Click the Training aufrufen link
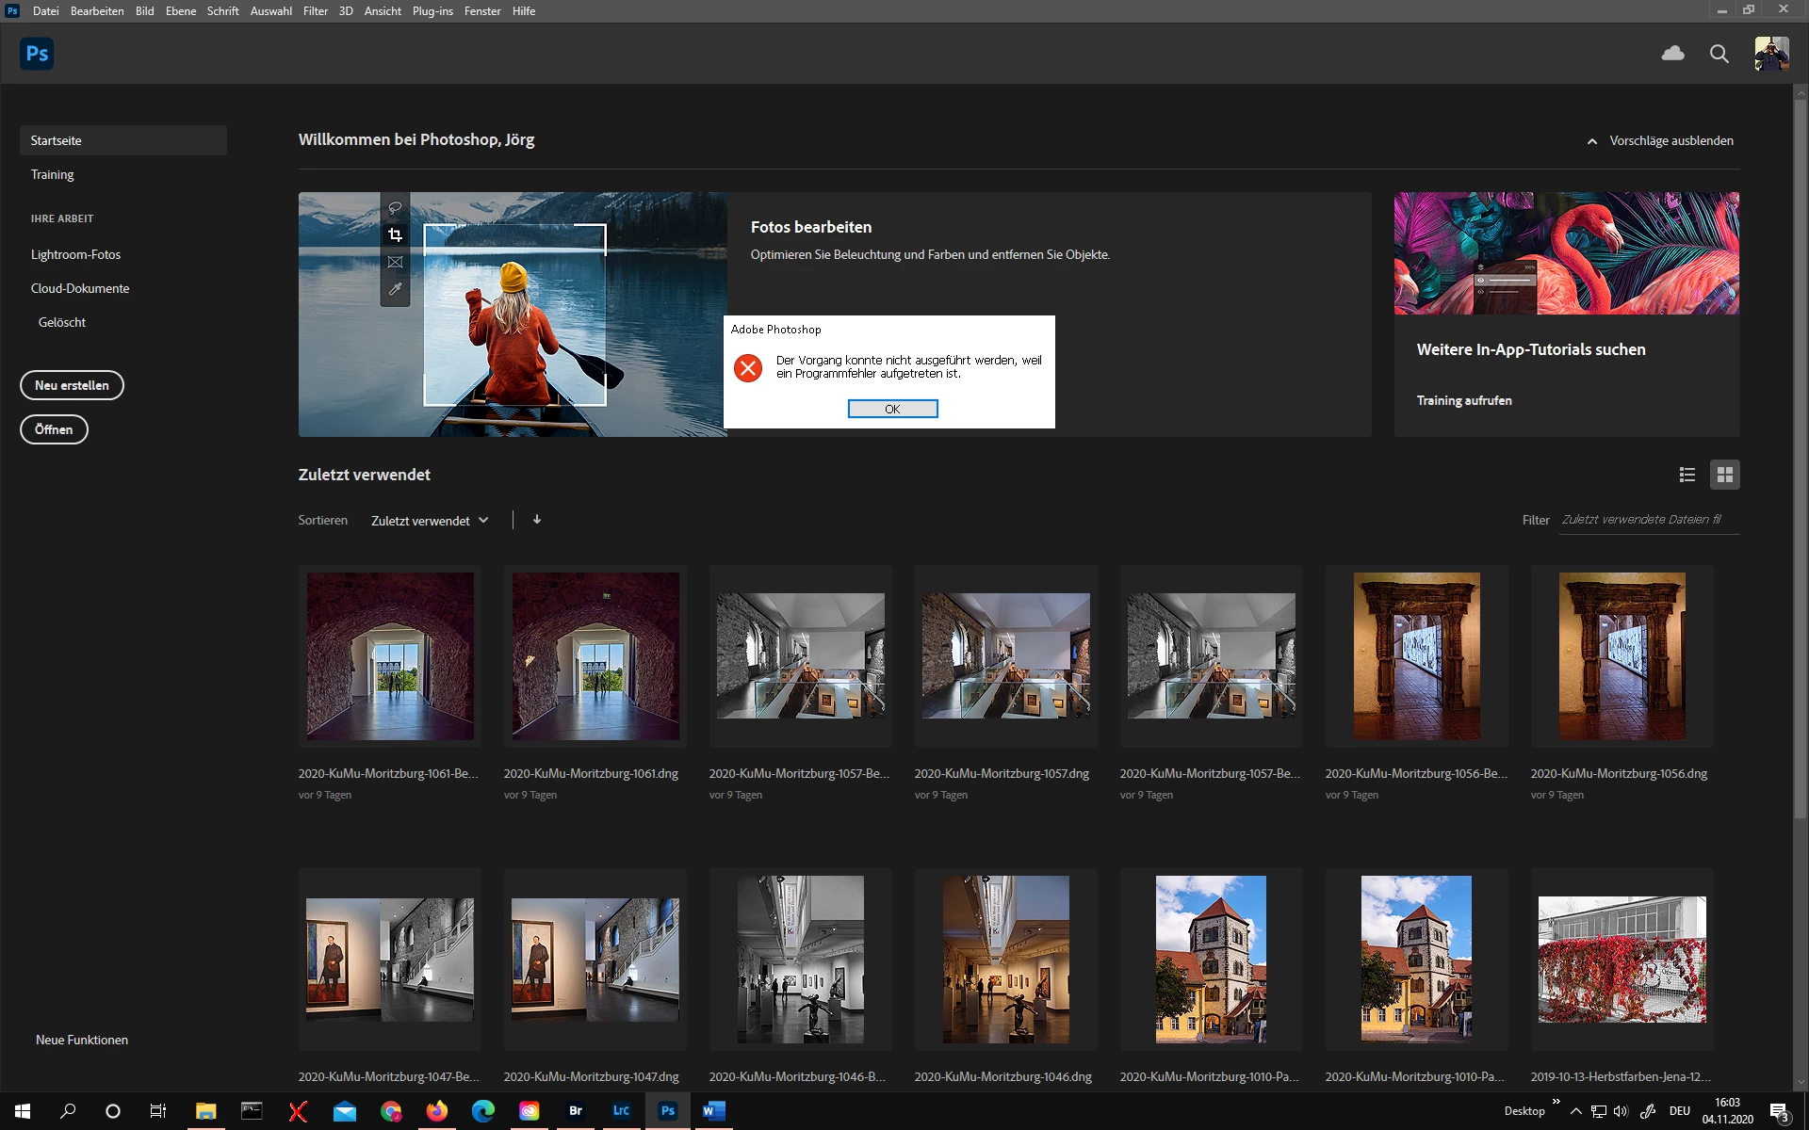The height and width of the screenshot is (1130, 1809). coord(1463,400)
